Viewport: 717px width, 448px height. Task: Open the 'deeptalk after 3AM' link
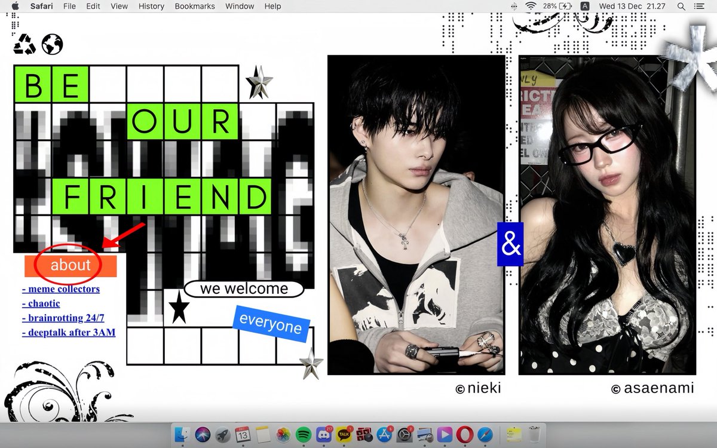(69, 332)
